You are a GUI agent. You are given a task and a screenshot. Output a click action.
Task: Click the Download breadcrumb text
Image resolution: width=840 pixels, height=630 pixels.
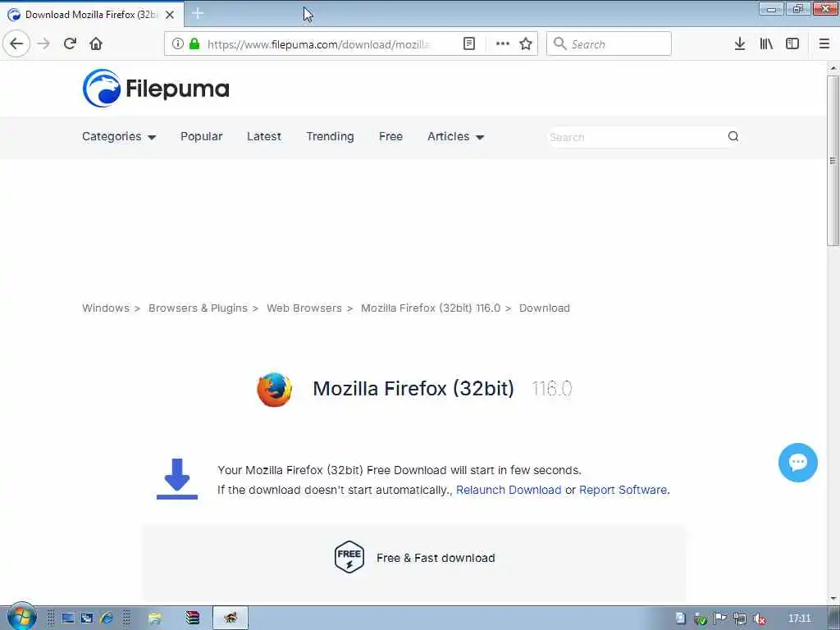pyautogui.click(x=545, y=308)
